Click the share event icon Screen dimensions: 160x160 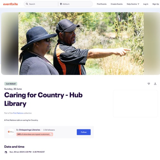coord(155,84)
